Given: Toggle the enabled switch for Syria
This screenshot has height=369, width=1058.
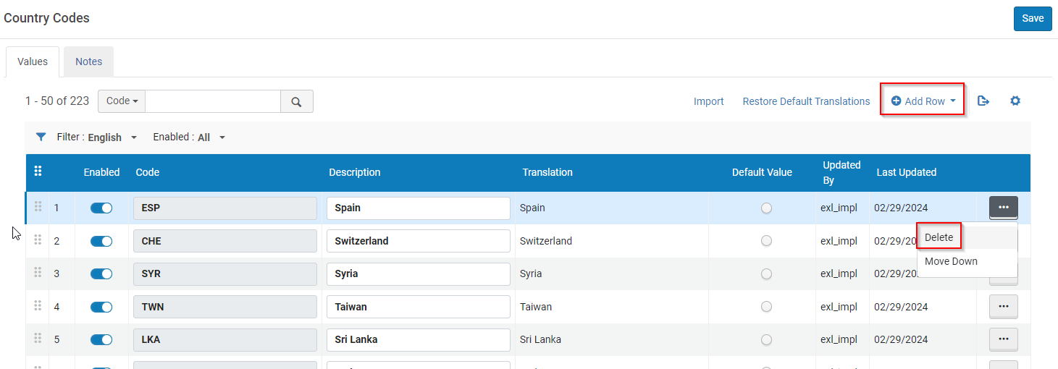Looking at the screenshot, I should [101, 274].
